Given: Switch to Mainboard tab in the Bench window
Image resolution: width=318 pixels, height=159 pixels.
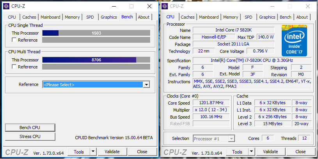Looking at the screenshot, I should point(50,17).
